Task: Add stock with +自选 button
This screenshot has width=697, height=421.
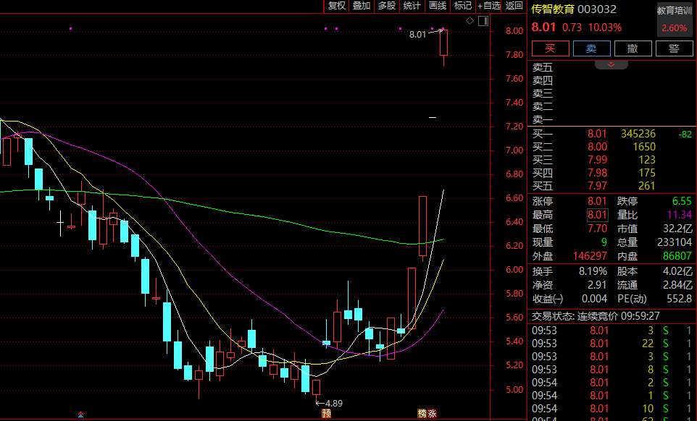Action: pyautogui.click(x=488, y=6)
